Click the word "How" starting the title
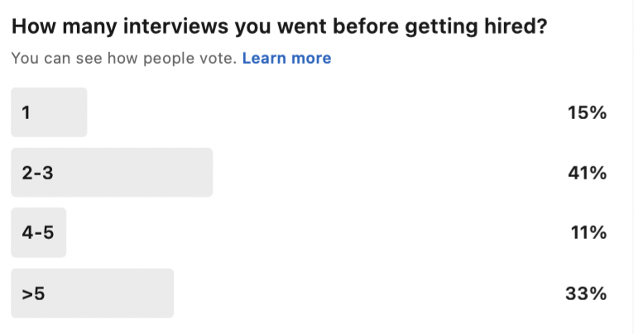This screenshot has width=634, height=334. (x=34, y=26)
